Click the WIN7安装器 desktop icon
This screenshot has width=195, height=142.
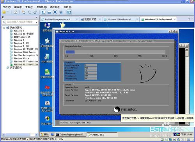coord(47,58)
